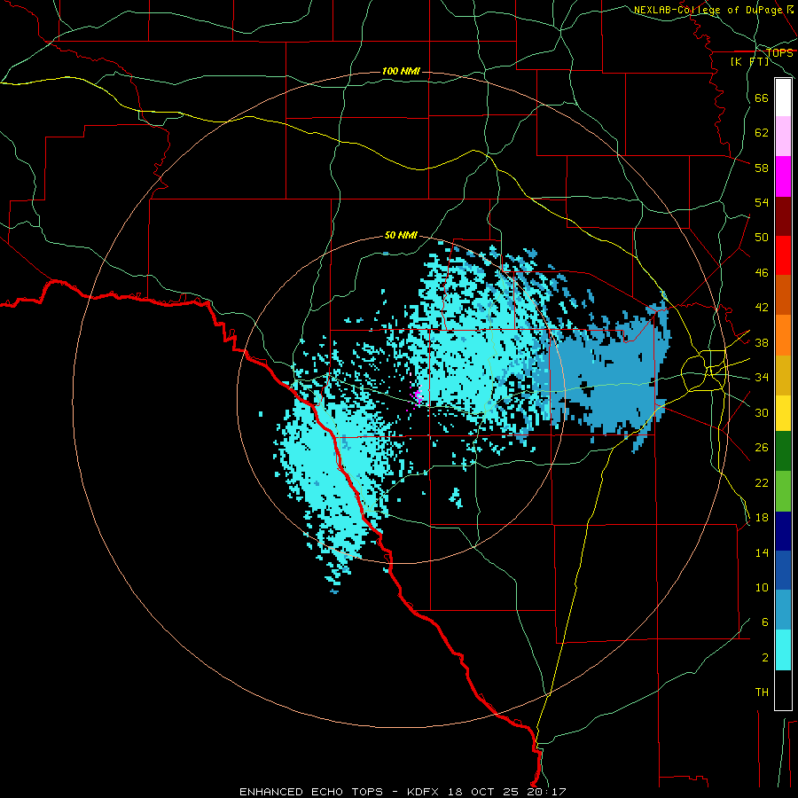Click the cyan legend swatch near 2
Image resolution: width=798 pixels, height=798 pixels.
point(783,650)
